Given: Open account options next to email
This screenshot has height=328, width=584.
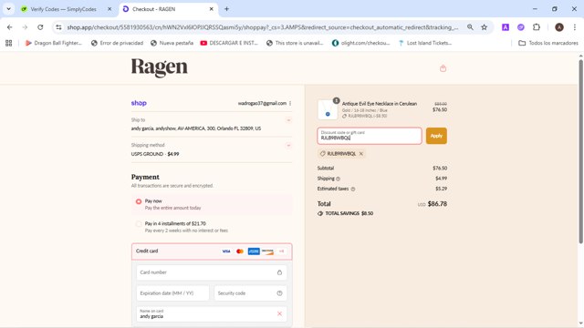Looking at the screenshot, I should click(x=290, y=103).
